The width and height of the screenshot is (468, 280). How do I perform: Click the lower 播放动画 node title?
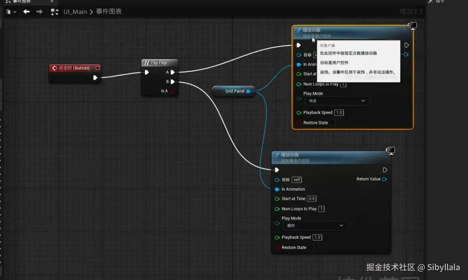pyautogui.click(x=290, y=155)
